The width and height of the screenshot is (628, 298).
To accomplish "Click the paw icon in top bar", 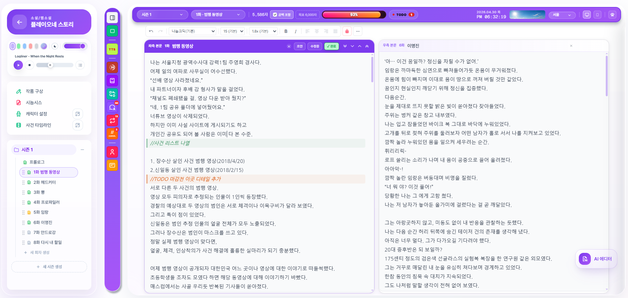I will tap(612, 15).
